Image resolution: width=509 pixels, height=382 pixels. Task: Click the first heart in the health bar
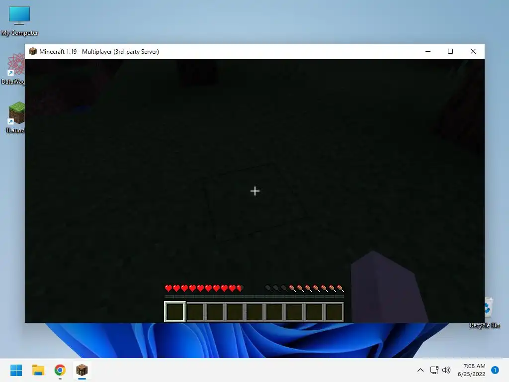tap(169, 288)
